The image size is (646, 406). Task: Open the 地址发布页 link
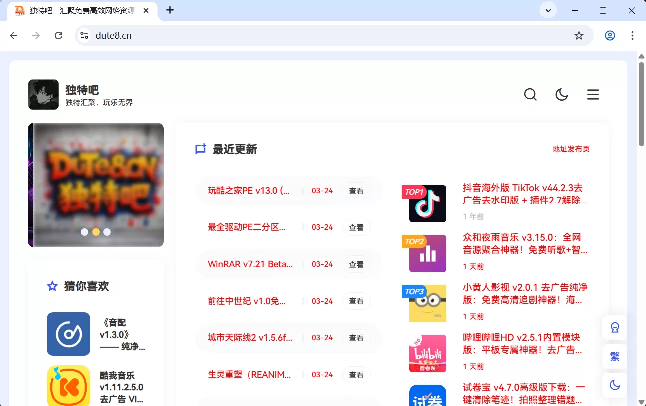click(571, 149)
